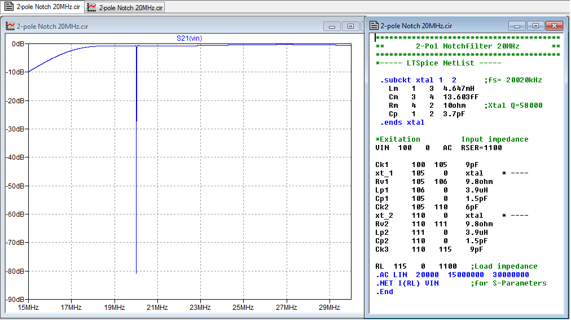Viewport: 571px width, 320px height.
Task: Click the '.AC LIN 20000' directive line
Action: click(453, 275)
